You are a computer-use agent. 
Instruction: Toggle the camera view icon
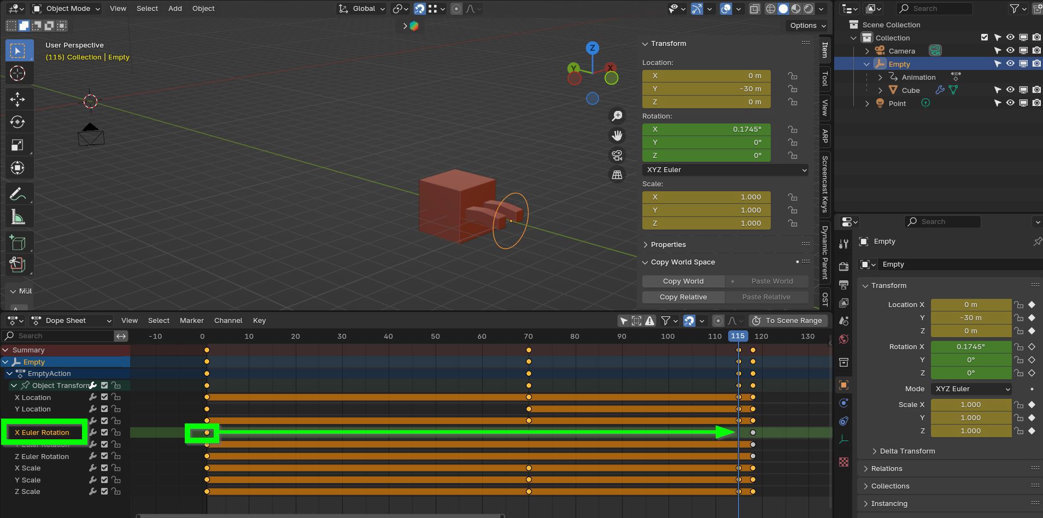coord(617,155)
